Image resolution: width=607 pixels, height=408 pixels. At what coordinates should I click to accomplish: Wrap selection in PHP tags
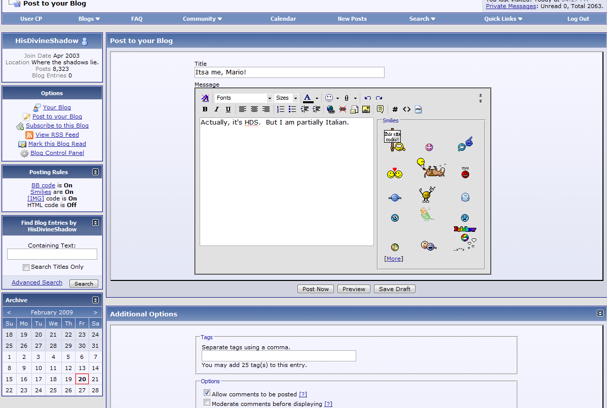[x=419, y=109]
